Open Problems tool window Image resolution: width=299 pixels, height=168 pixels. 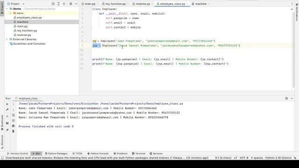coord(121,154)
